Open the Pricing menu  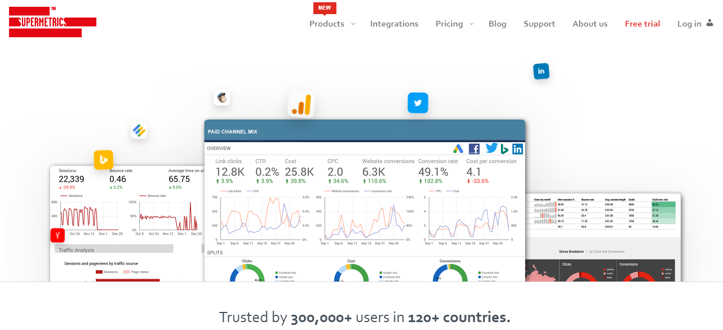coord(449,24)
